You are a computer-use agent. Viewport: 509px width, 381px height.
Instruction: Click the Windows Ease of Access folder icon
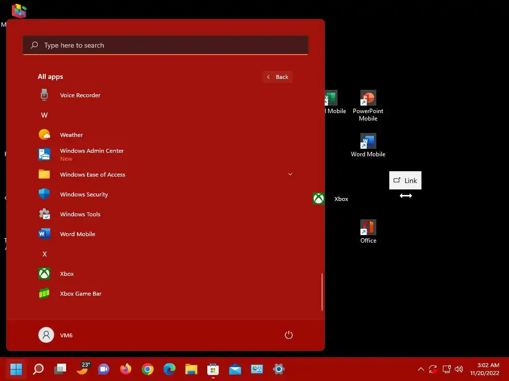(x=44, y=174)
